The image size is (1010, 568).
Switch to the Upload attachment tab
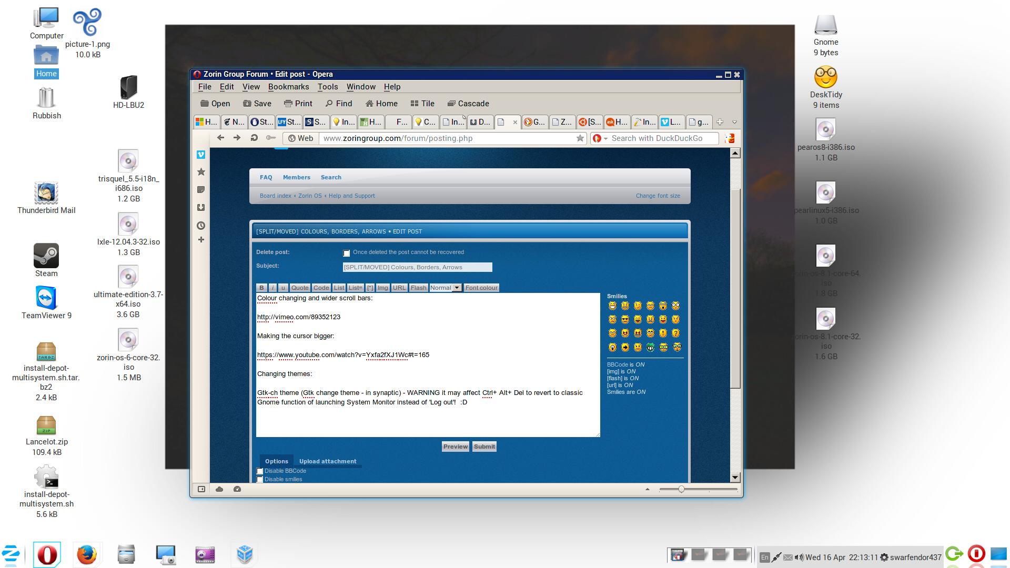click(x=327, y=461)
